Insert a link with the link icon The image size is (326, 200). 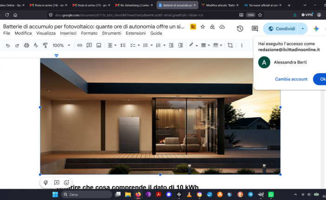[x=79, y=45]
